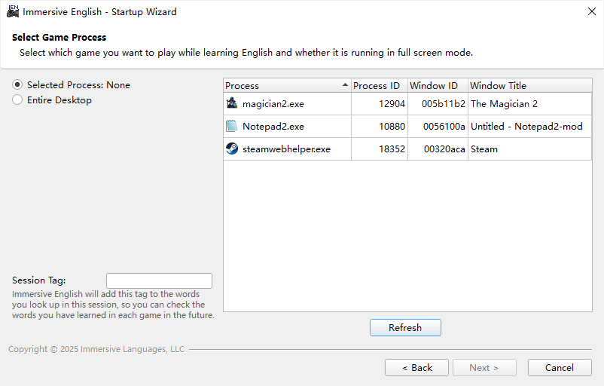Image resolution: width=604 pixels, height=386 pixels.
Task: Go Back to the previous wizard page
Action: [416, 367]
